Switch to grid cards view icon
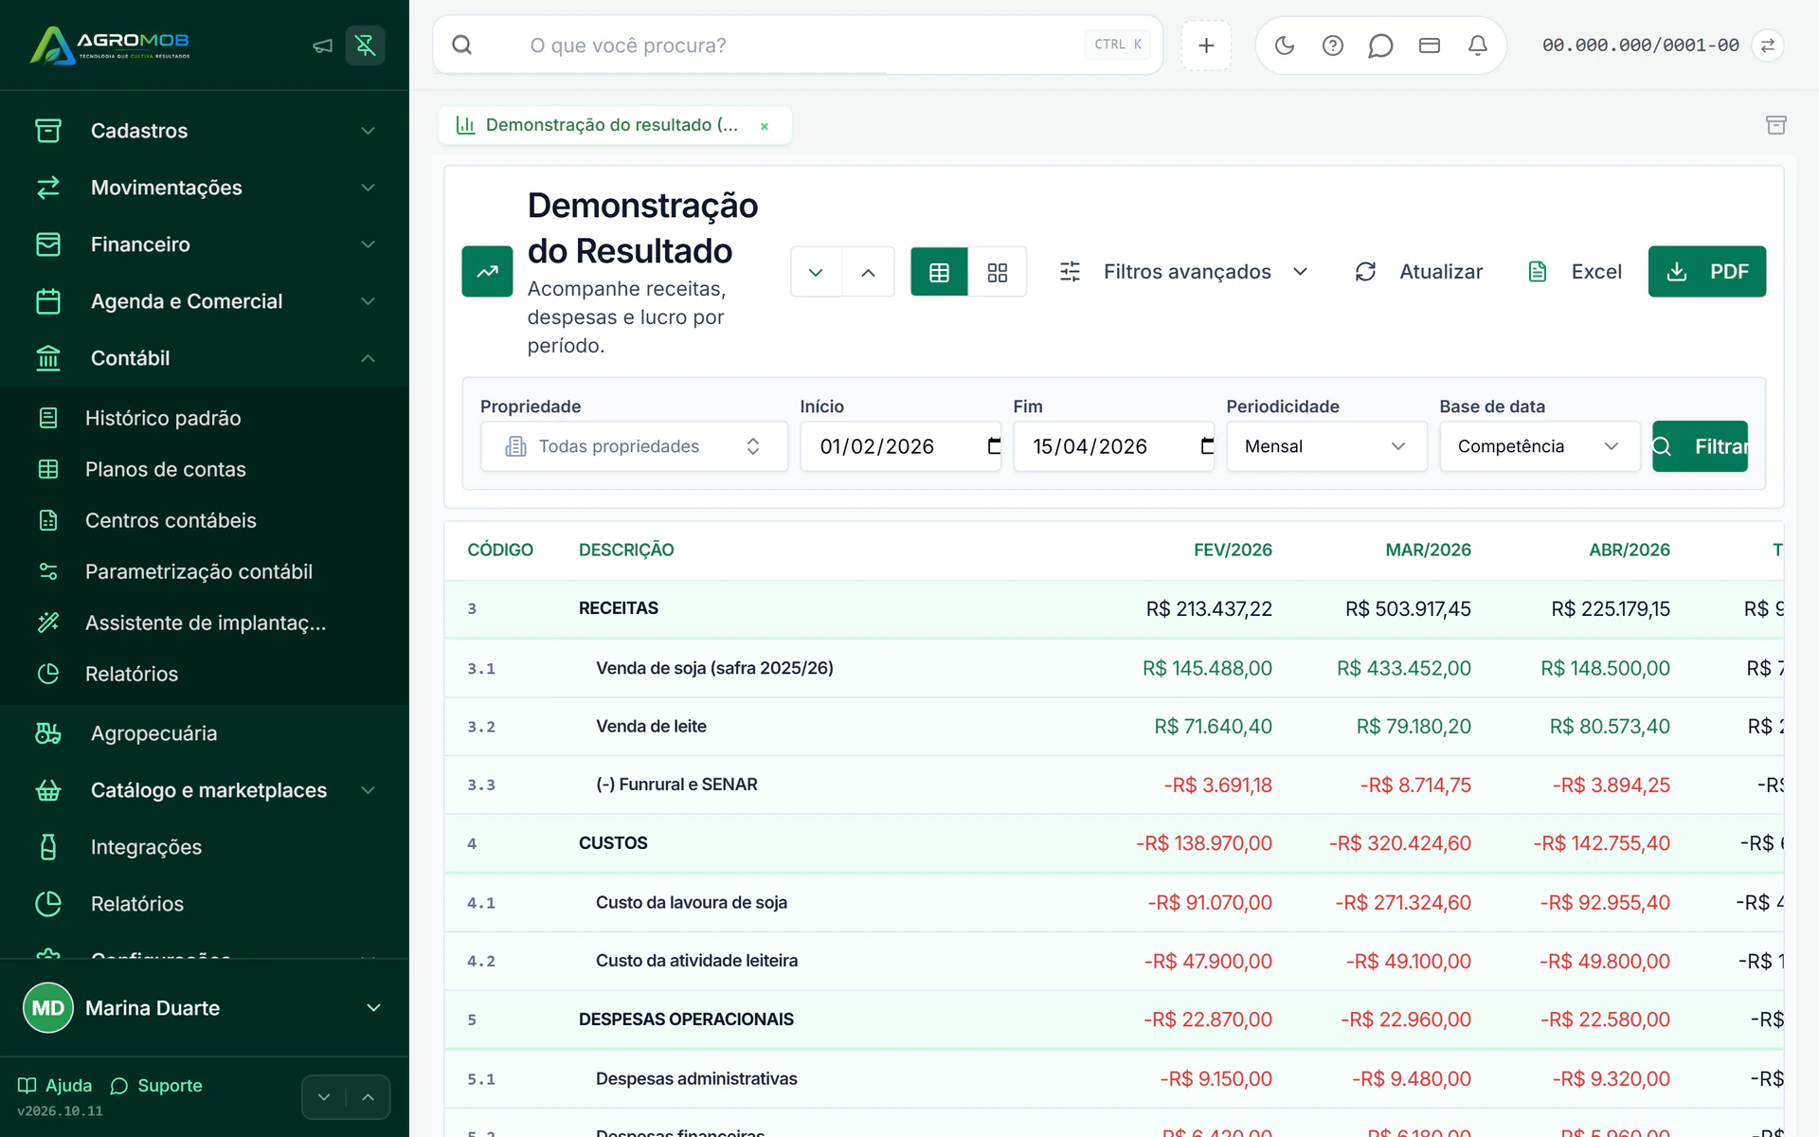This screenshot has width=1819, height=1137. (998, 272)
